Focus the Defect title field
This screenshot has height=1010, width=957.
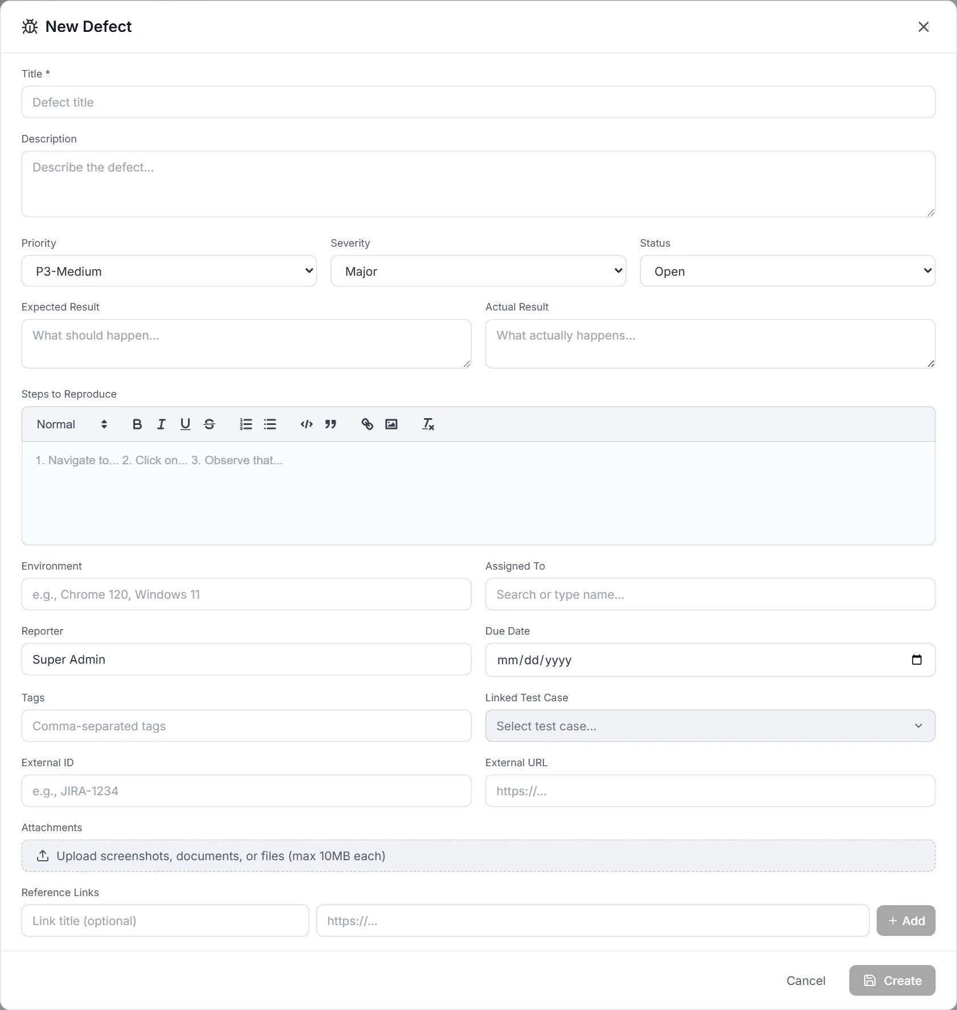pyautogui.click(x=478, y=102)
